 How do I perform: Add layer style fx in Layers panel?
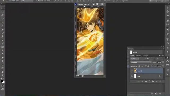[x=142, y=81]
